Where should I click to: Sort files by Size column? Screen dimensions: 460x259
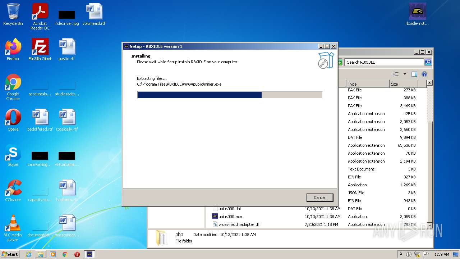pyautogui.click(x=404, y=84)
